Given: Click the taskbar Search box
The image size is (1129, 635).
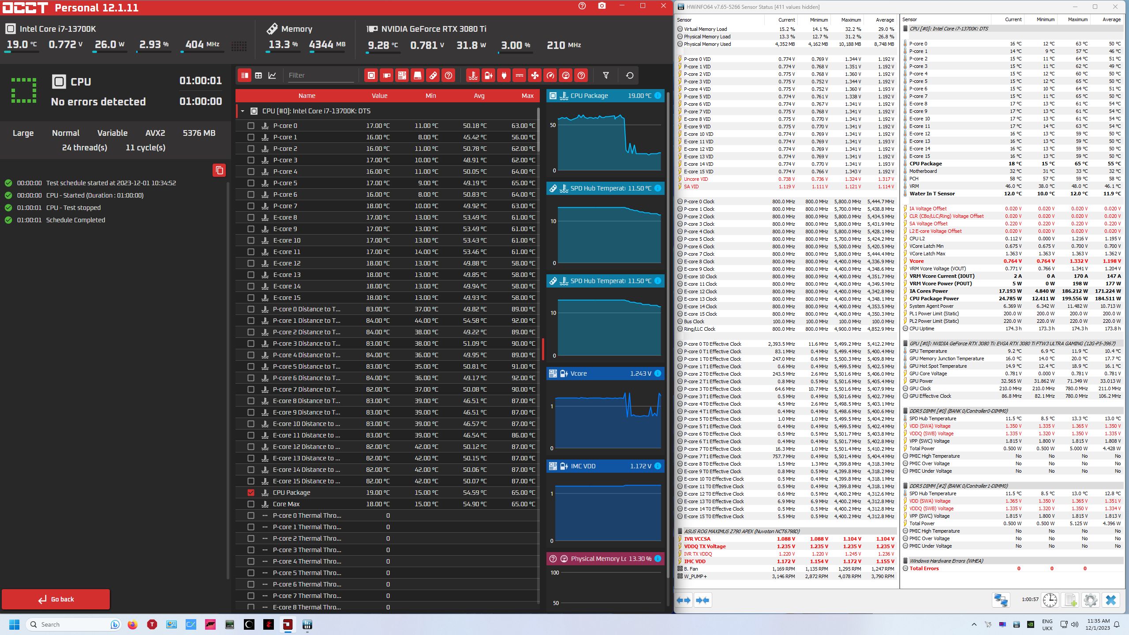Looking at the screenshot, I should click(x=73, y=624).
